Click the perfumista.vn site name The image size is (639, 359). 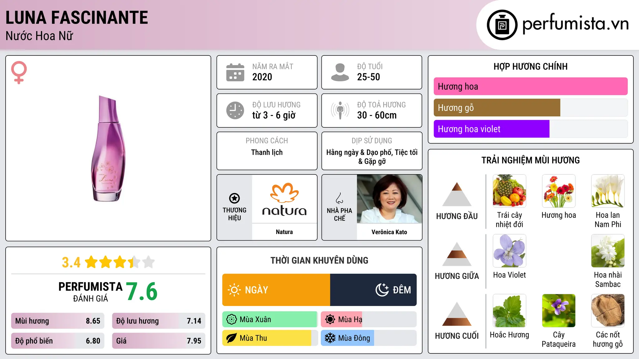coord(575,24)
